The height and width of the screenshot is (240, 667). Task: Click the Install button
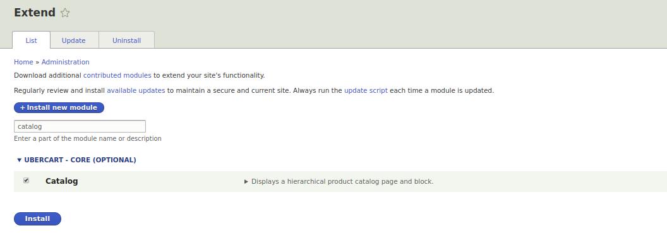click(37, 219)
